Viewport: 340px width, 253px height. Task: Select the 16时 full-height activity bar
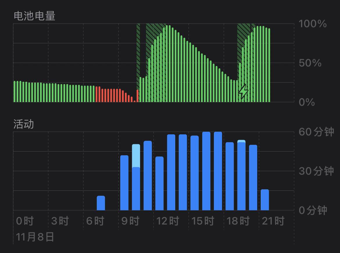tap(206, 171)
